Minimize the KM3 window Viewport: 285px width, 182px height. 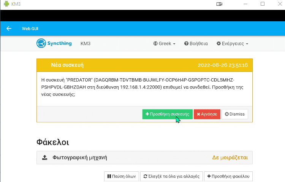245,4
